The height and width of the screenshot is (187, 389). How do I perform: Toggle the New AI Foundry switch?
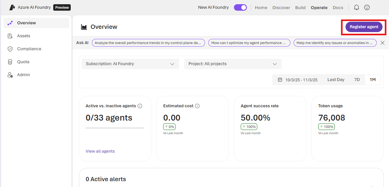pyautogui.click(x=240, y=7)
